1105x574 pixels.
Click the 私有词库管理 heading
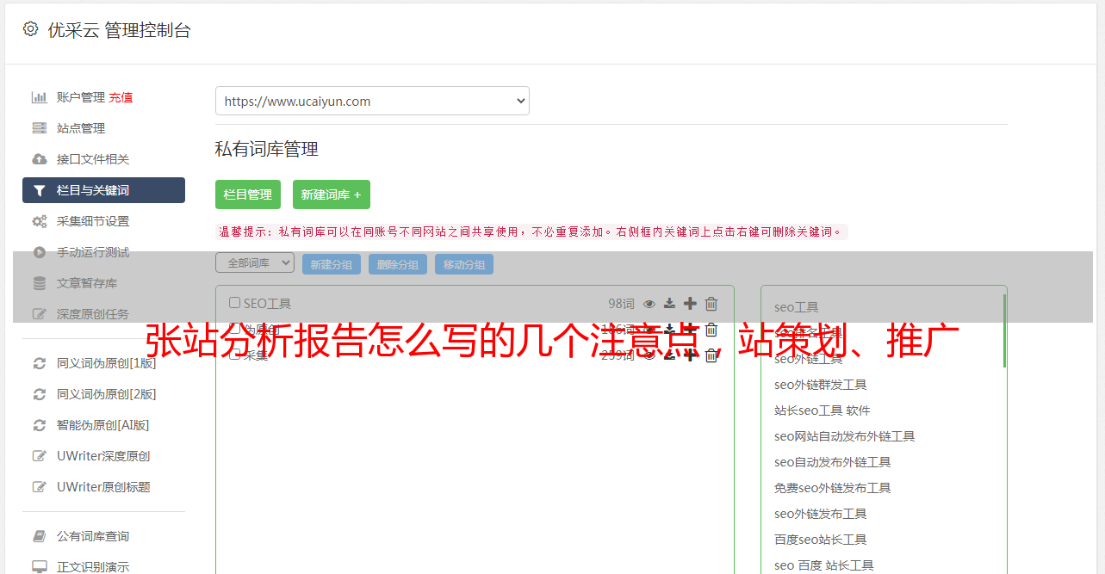click(267, 149)
